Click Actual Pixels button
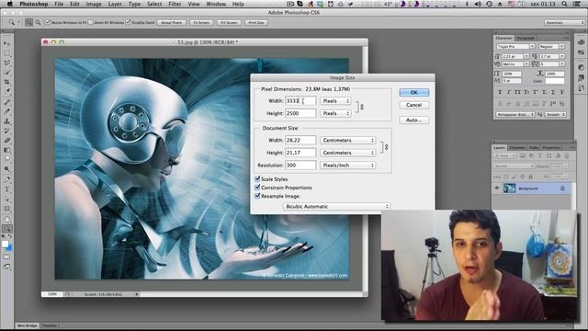The image size is (588, 331). 172,22
